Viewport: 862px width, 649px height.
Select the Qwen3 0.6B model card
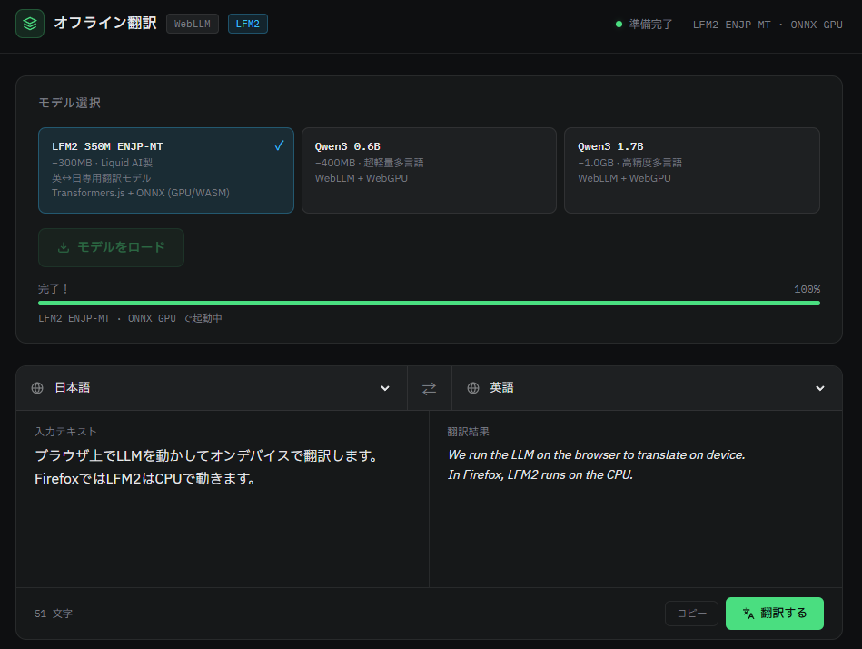click(x=428, y=170)
